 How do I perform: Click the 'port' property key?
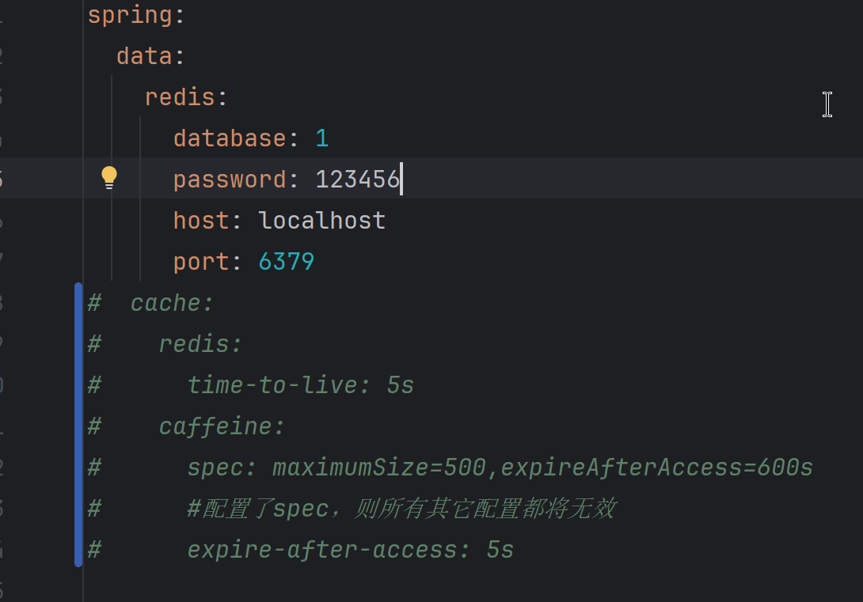[201, 262]
